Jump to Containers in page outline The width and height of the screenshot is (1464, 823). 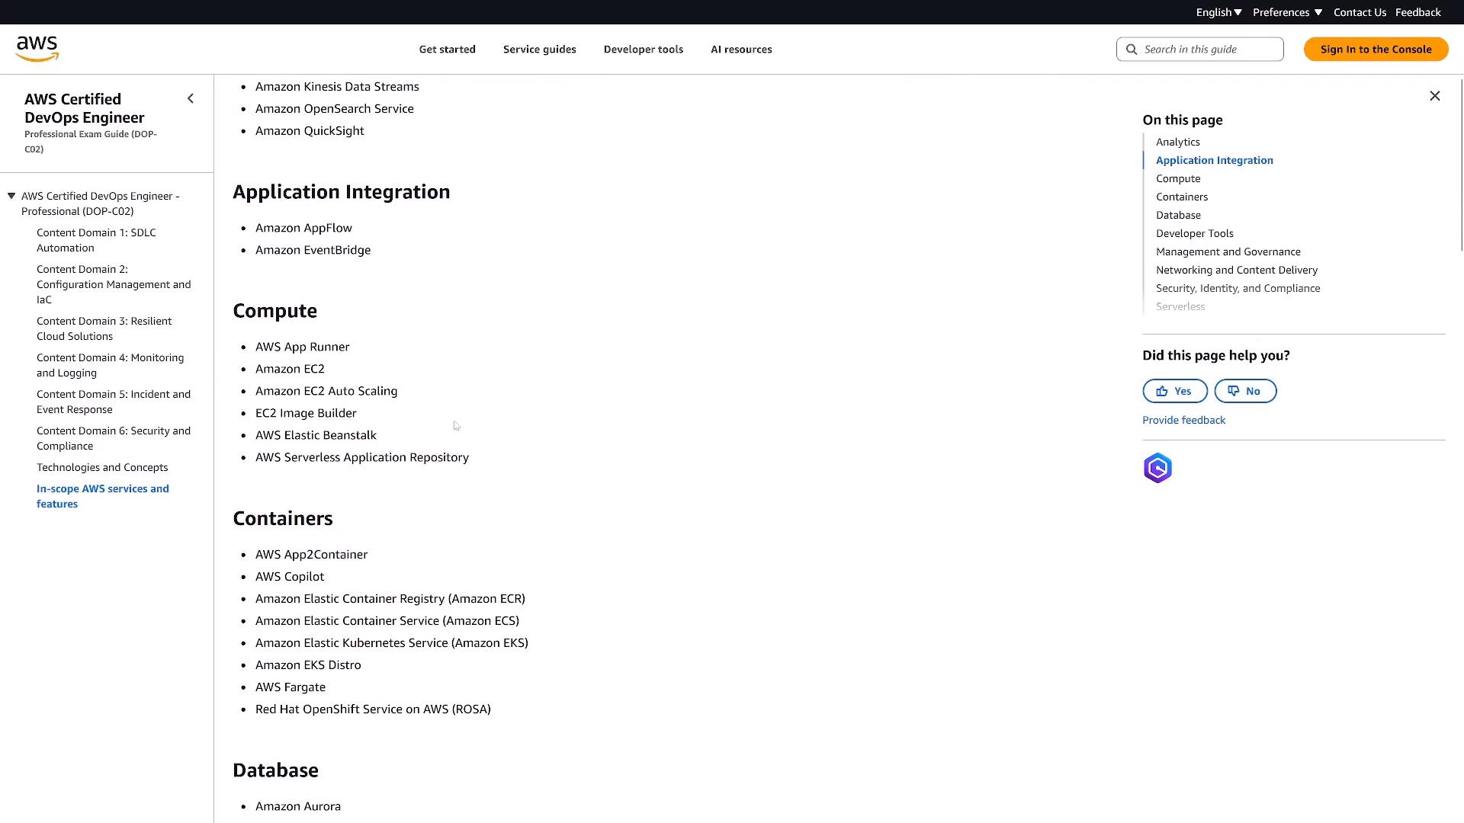[1181, 197]
